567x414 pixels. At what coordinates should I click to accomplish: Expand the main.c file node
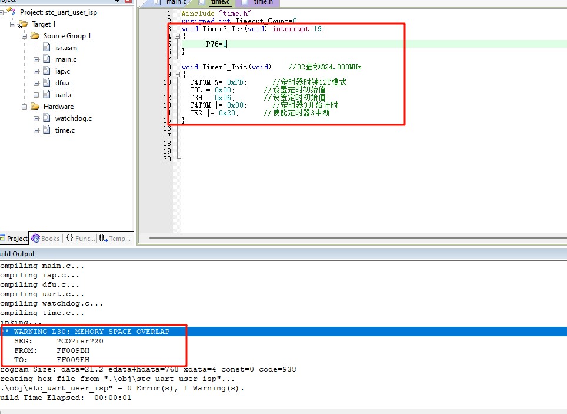click(36, 59)
